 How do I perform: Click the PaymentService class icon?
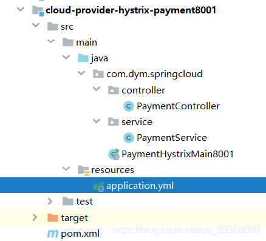click(x=129, y=138)
